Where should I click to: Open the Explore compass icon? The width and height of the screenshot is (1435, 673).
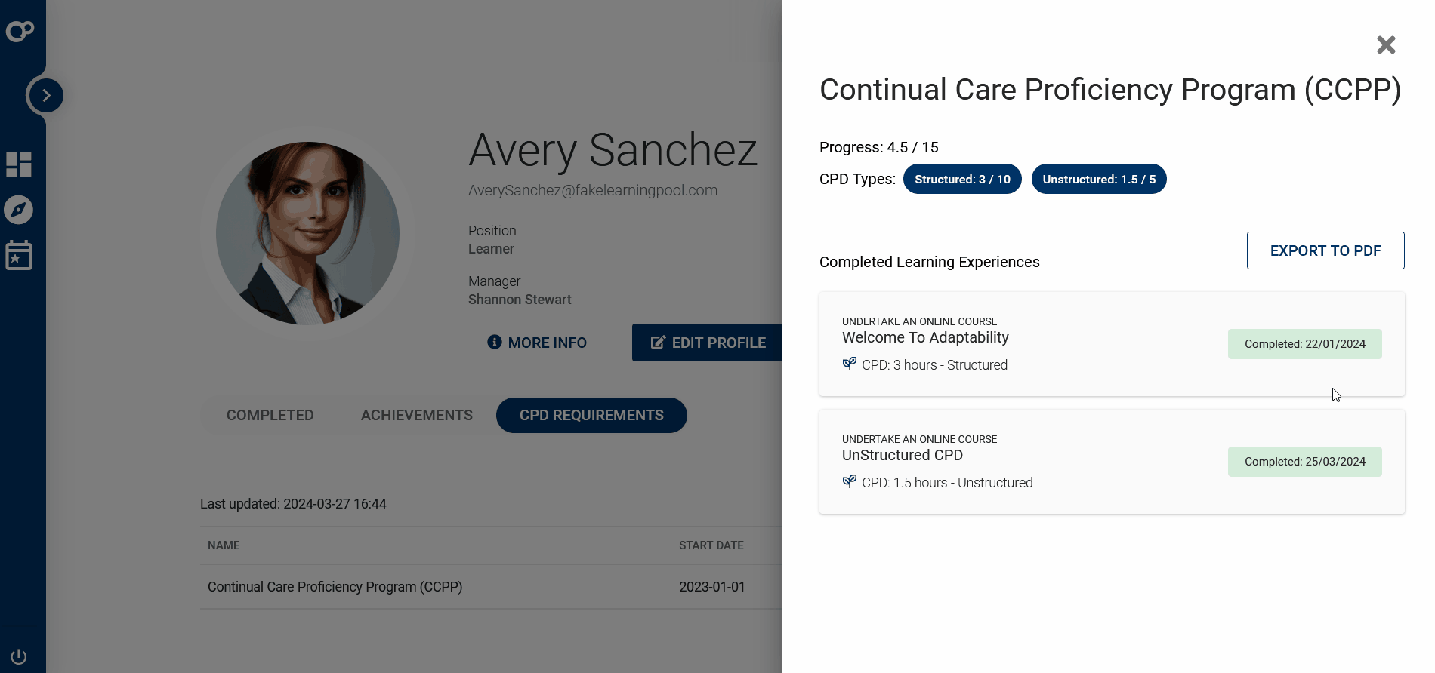19,210
